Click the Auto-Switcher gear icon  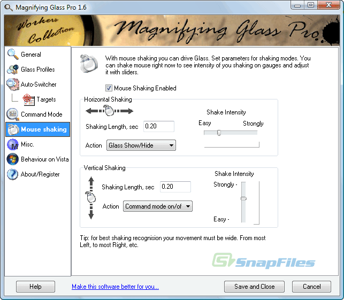click(x=13, y=84)
